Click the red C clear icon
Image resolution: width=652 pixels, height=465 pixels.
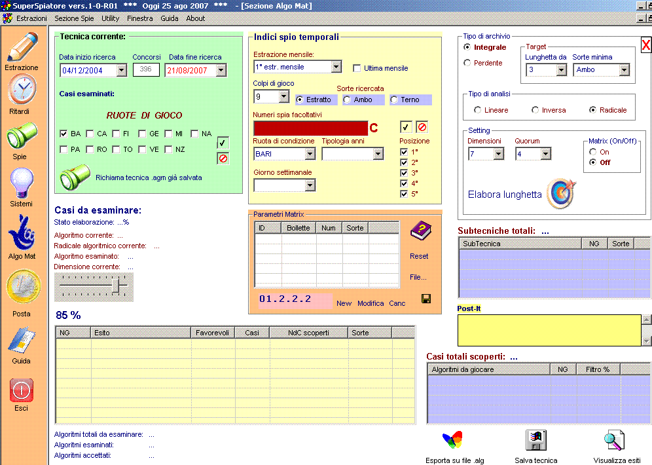click(374, 128)
